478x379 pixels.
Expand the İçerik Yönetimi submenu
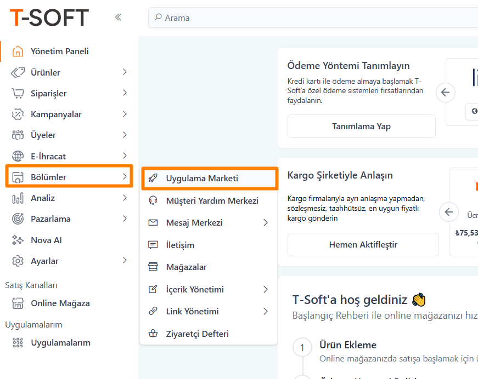coord(266,289)
